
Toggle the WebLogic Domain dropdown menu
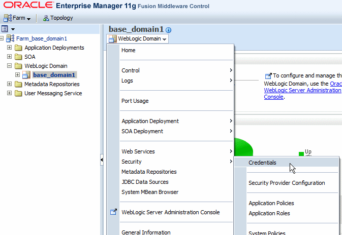tap(138, 39)
